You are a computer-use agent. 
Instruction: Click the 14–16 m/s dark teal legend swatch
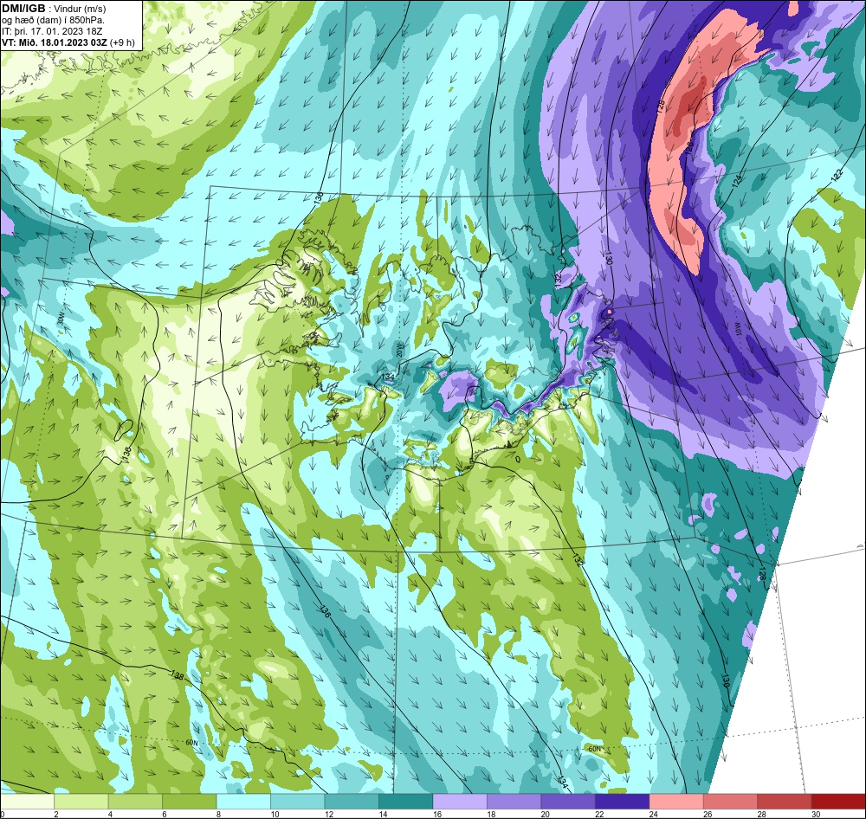tap(406, 801)
